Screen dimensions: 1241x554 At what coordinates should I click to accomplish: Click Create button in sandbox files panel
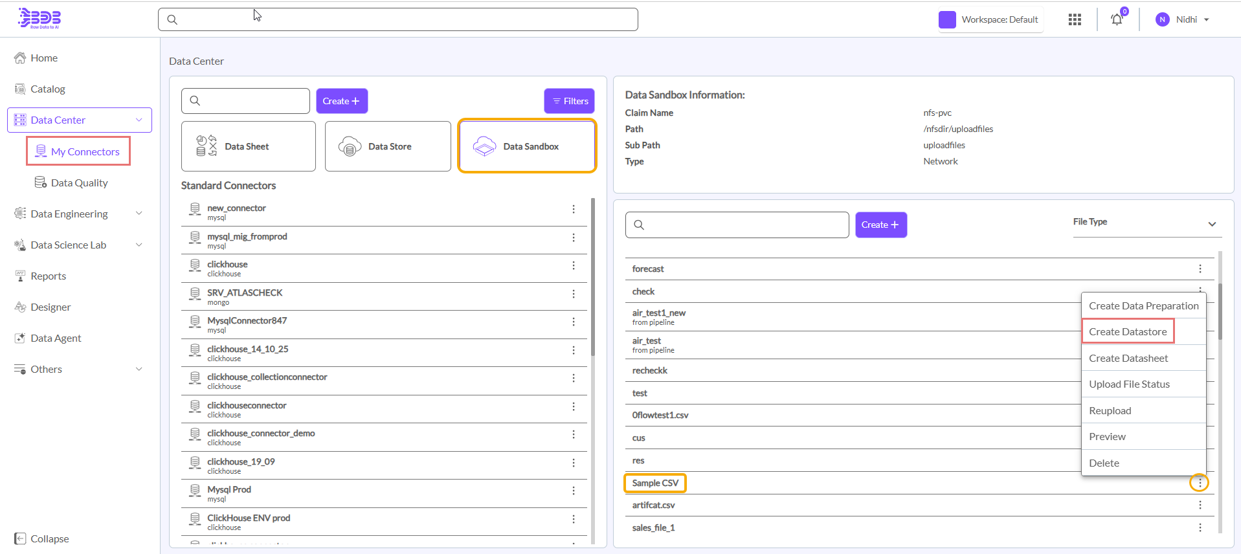[x=880, y=225]
